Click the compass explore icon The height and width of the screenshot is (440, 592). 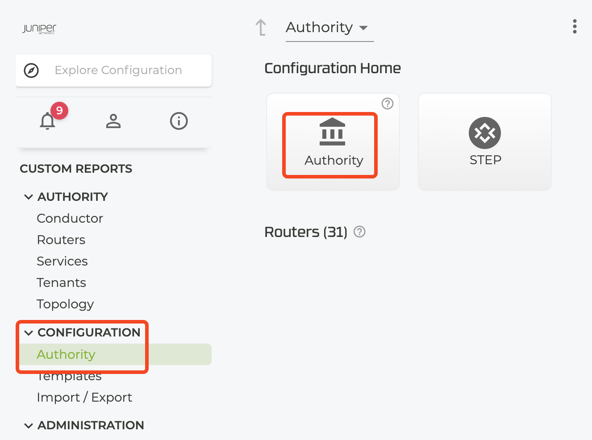pos(31,71)
